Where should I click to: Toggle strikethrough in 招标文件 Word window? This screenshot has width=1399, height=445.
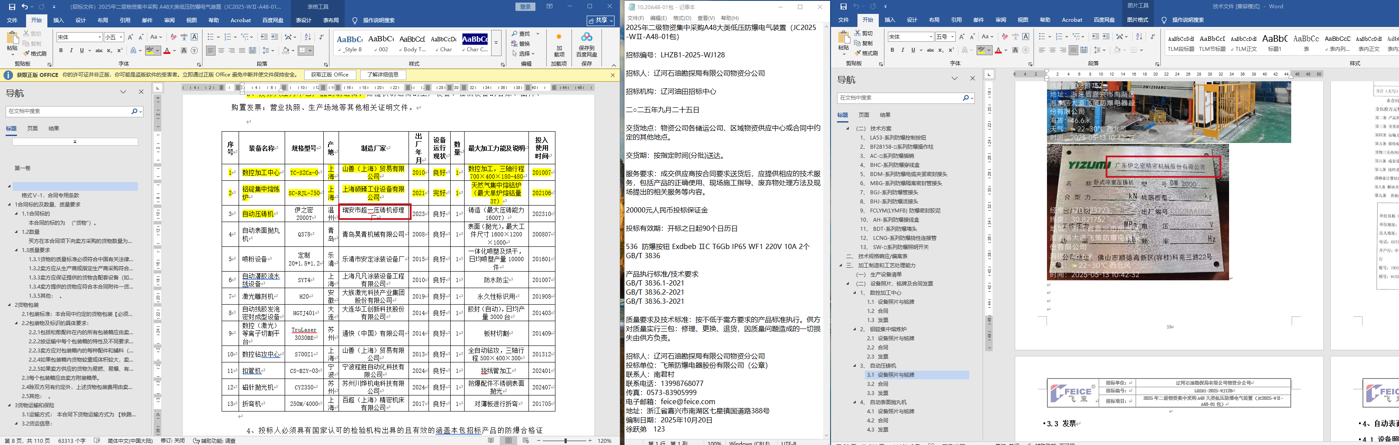(99, 50)
